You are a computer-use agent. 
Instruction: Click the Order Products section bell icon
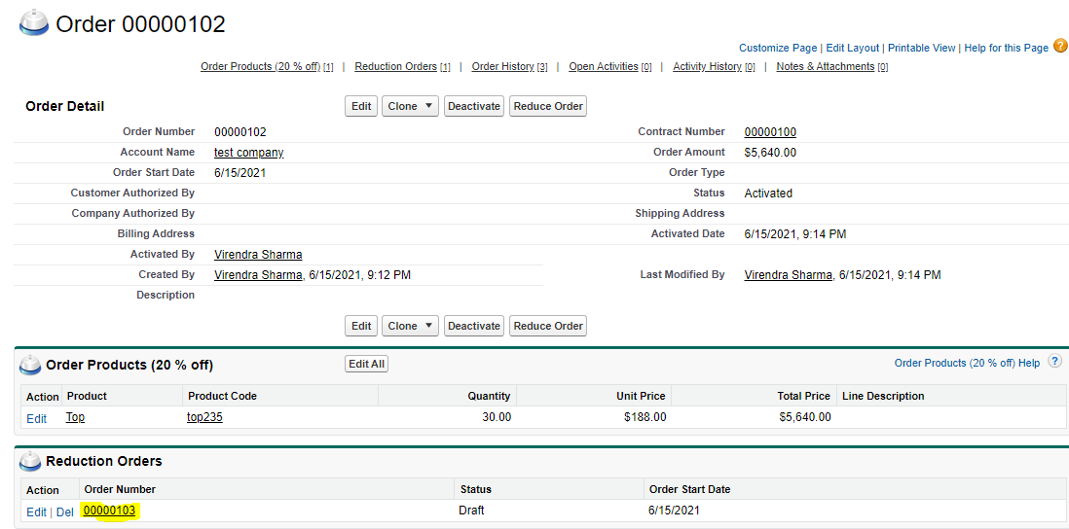30,366
